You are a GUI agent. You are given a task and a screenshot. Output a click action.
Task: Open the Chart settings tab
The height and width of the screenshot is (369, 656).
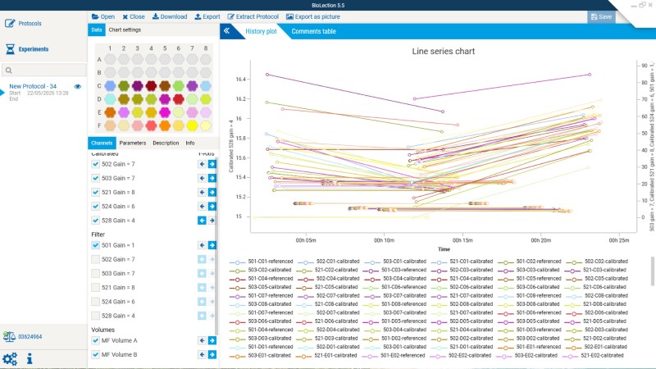click(125, 30)
